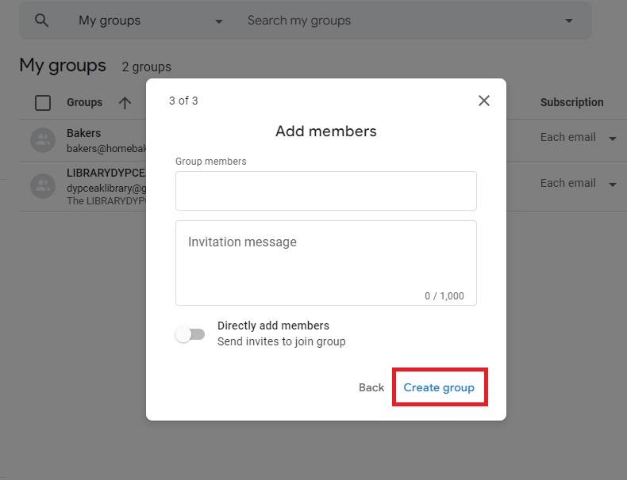Close the Add members dialog
Screen dimensions: 627x480
[484, 101]
